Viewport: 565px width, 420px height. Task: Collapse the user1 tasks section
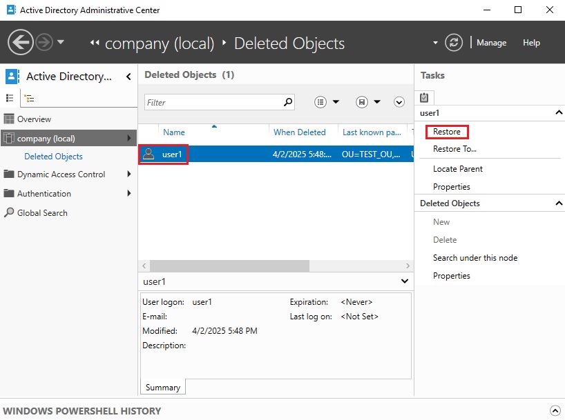[558, 112]
